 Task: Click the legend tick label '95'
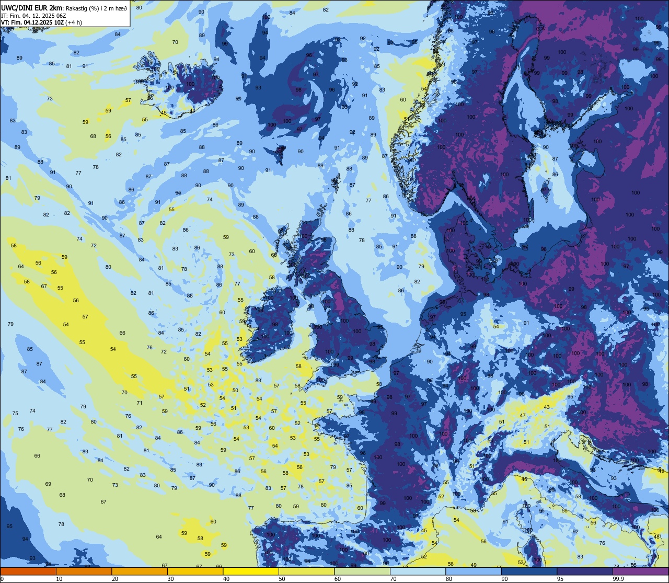[561, 578]
